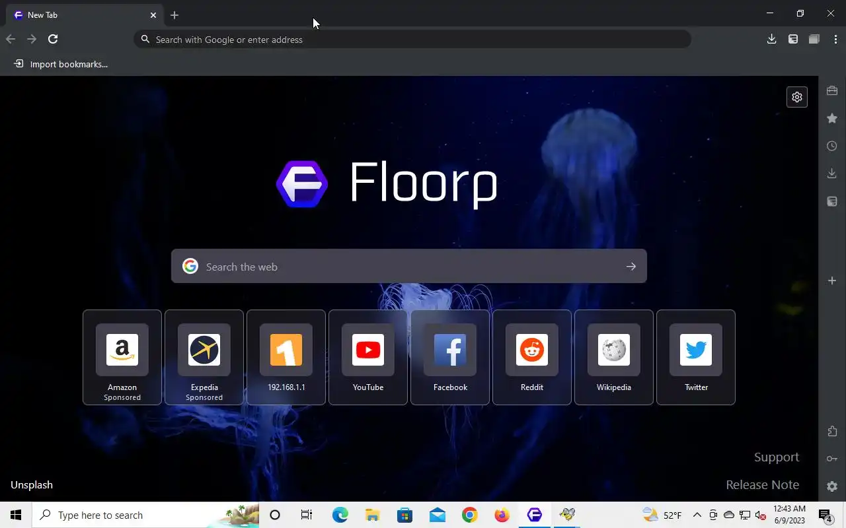Toggle the browser sidebar from toolbar

[793, 39]
